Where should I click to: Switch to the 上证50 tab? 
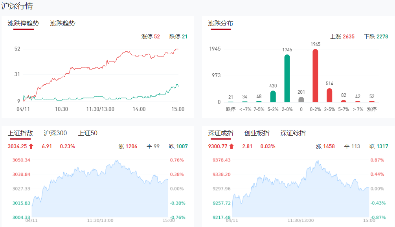pos(88,133)
